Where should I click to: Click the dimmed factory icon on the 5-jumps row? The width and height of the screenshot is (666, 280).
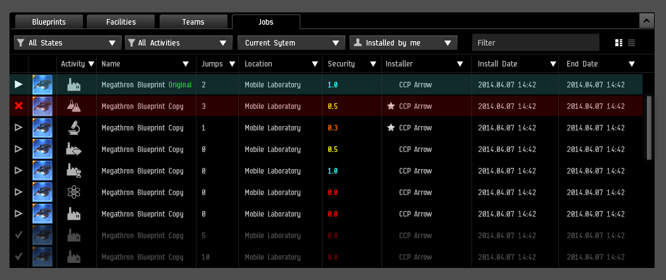tap(74, 236)
